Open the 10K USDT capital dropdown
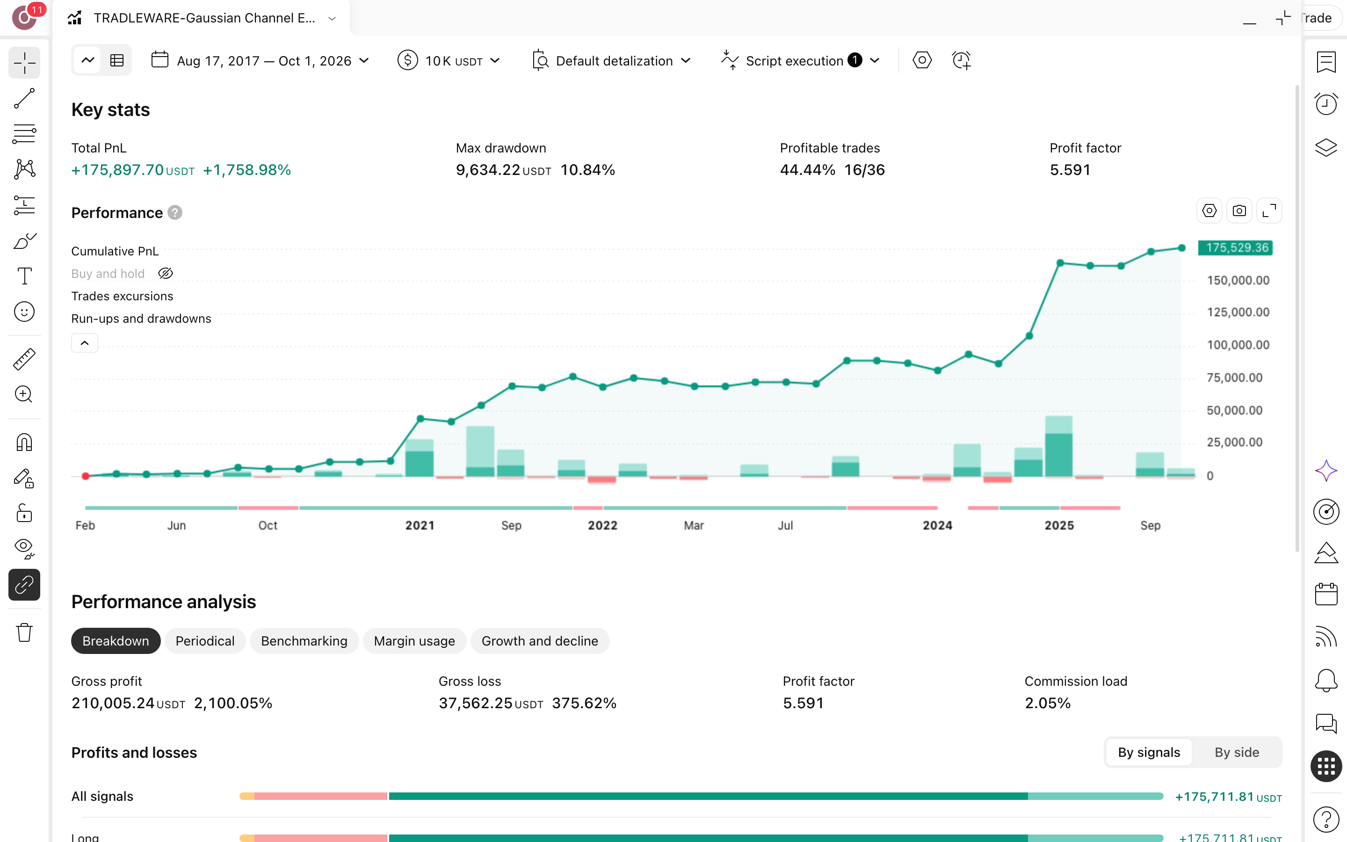 click(449, 60)
